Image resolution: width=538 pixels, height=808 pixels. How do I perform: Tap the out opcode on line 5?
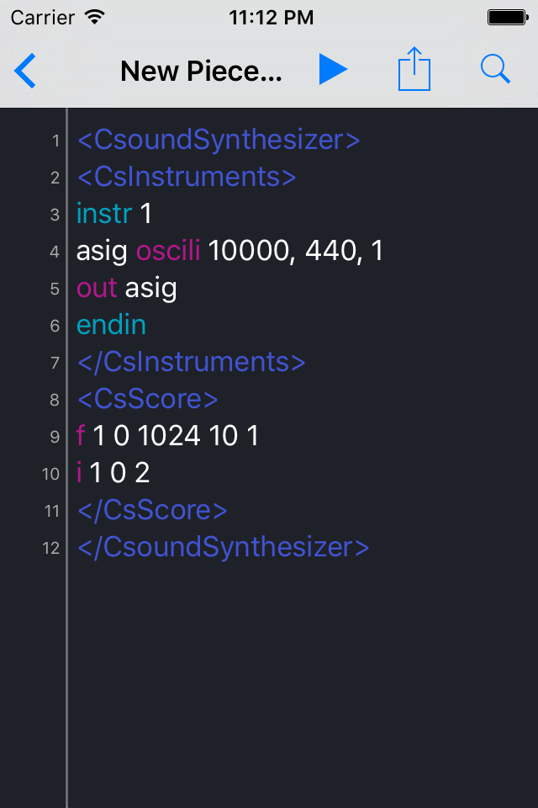[97, 288]
